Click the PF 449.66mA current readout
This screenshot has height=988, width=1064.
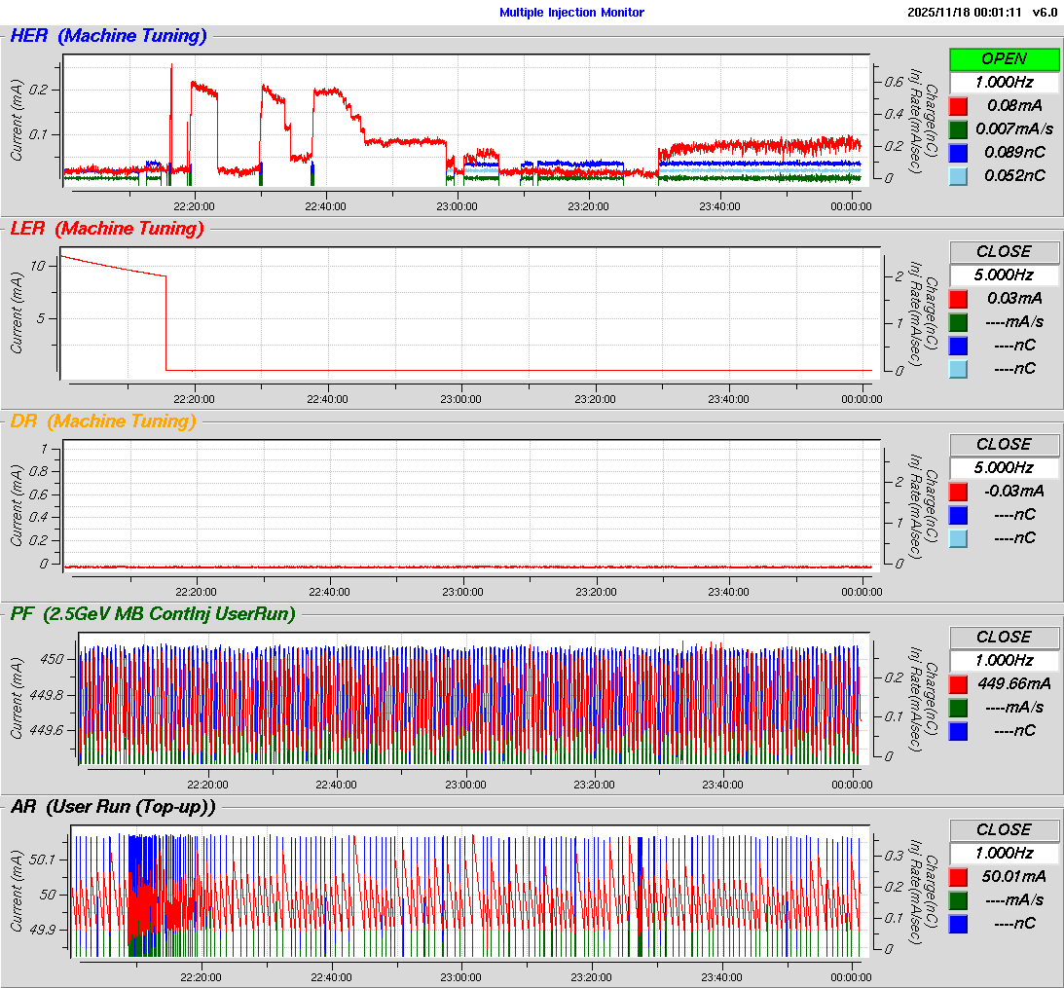[x=1012, y=683]
